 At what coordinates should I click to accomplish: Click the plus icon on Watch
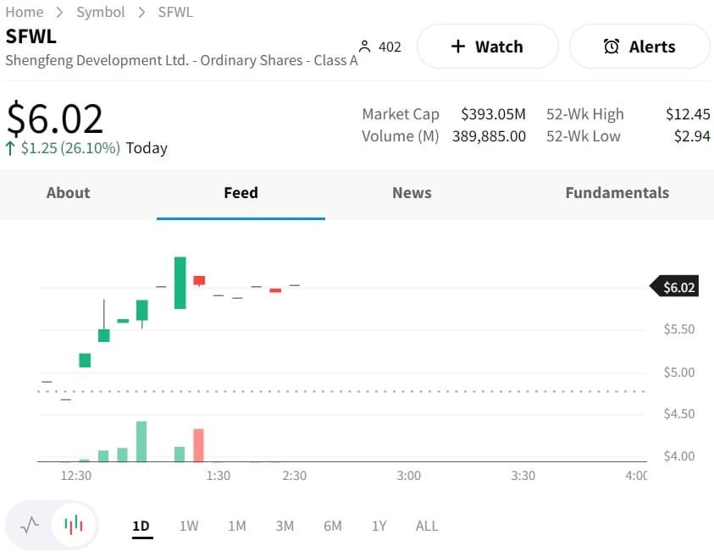tap(458, 47)
